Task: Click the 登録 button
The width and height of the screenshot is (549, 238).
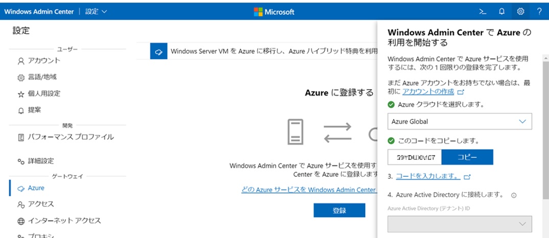Action: (x=339, y=210)
